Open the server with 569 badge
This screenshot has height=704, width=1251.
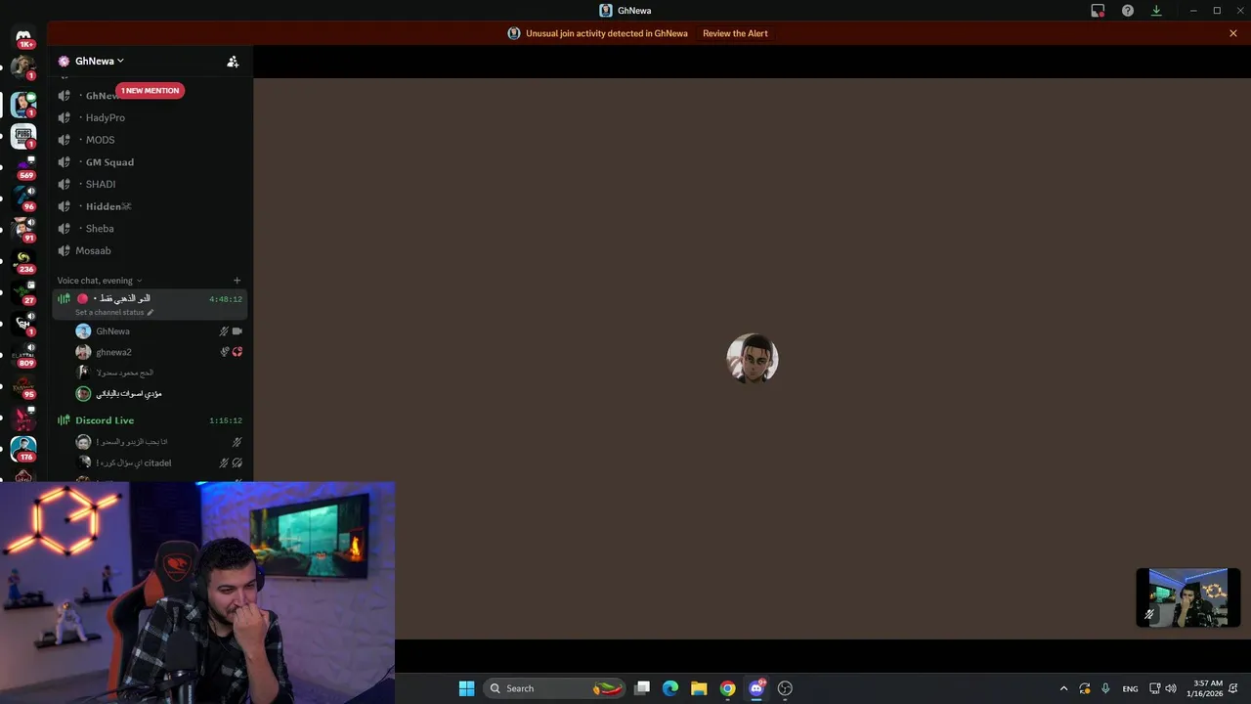click(x=23, y=166)
